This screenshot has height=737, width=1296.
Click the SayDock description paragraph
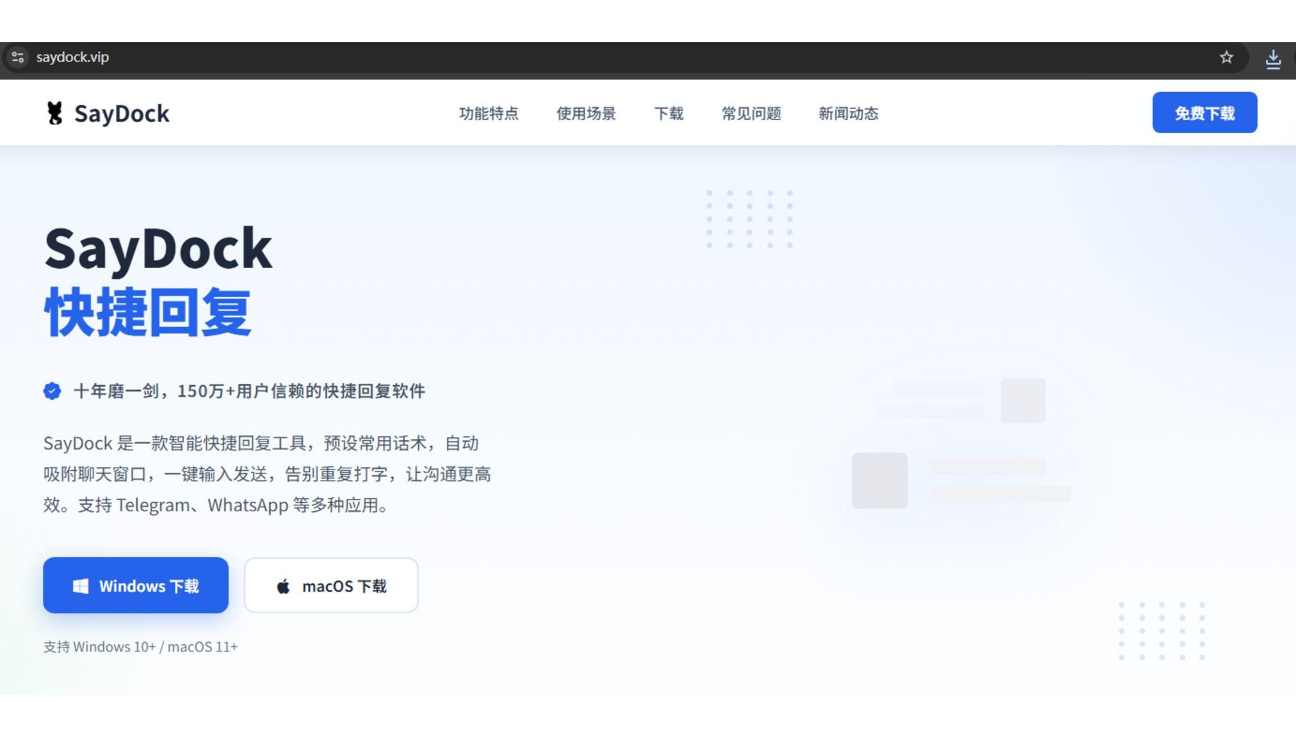[x=267, y=474]
